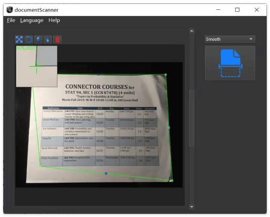Click the move down arrow icon

pyautogui.click(x=48, y=40)
